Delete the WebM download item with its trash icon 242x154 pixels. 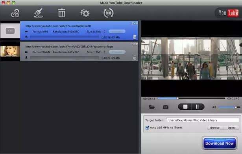[135, 58]
